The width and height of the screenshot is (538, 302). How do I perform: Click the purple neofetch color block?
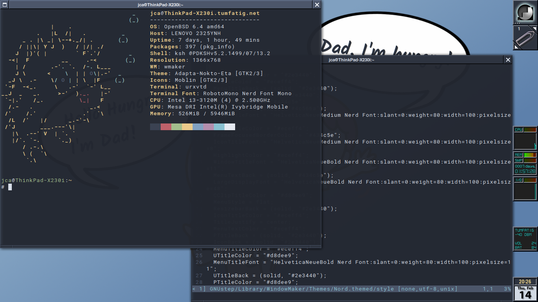tap(208, 127)
